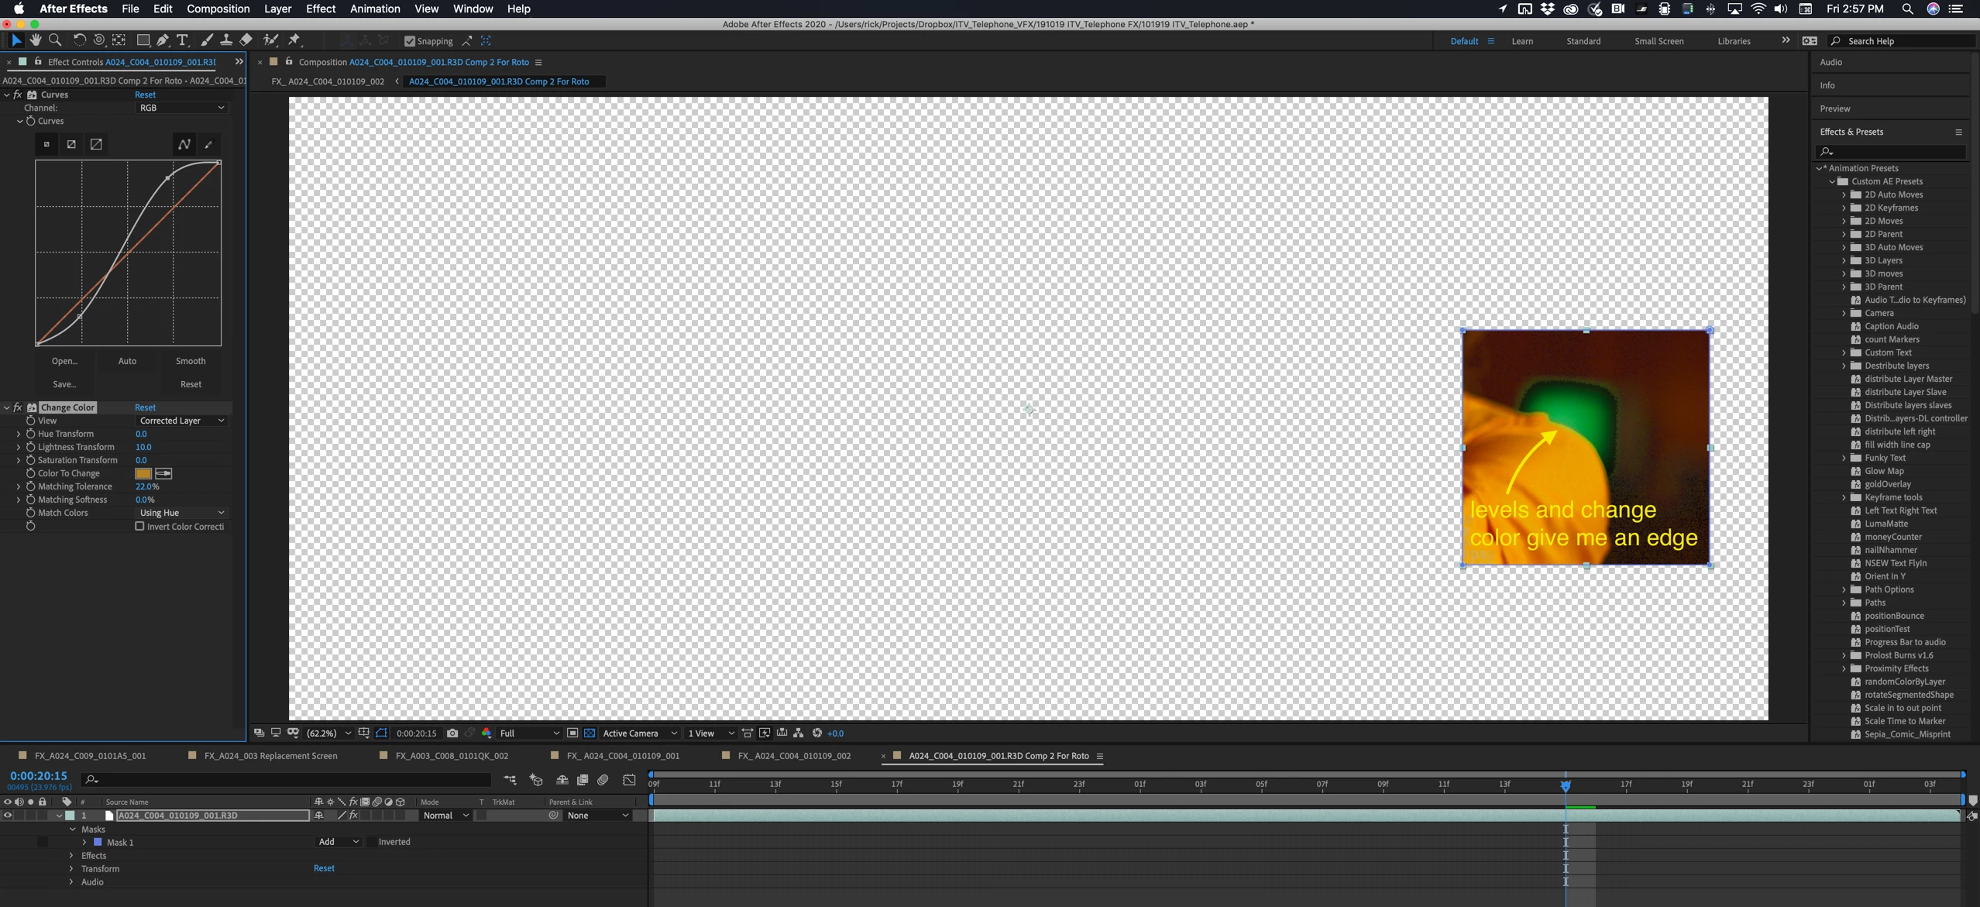
Task: Select the Pen tool
Action: (x=163, y=40)
